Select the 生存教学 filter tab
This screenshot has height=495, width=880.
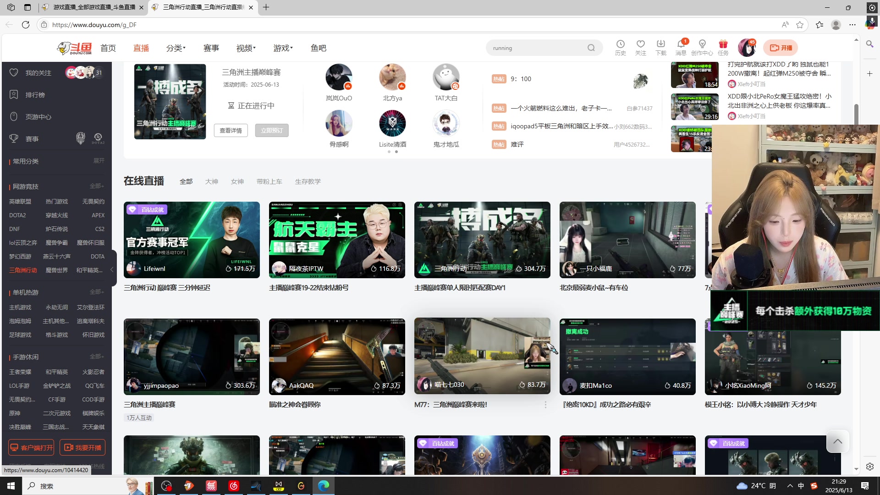(x=308, y=181)
